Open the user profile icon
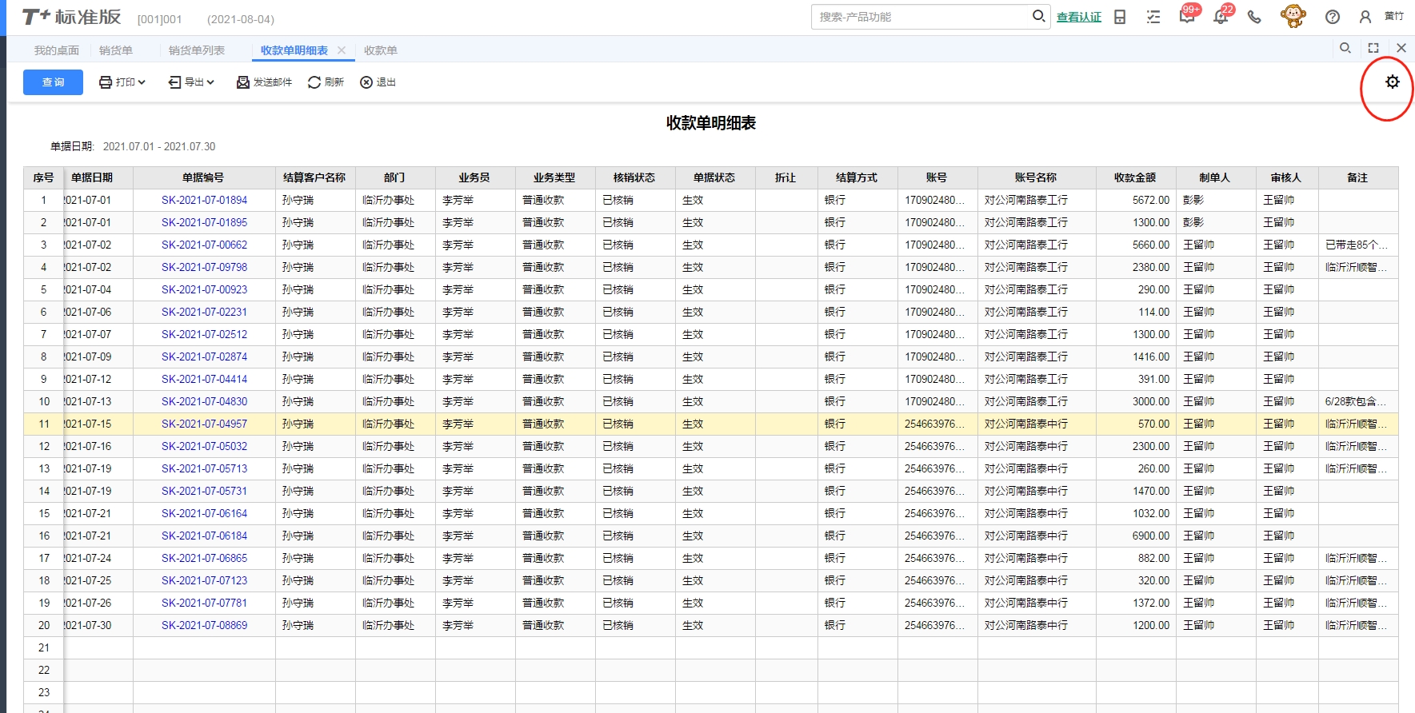 1365,17
